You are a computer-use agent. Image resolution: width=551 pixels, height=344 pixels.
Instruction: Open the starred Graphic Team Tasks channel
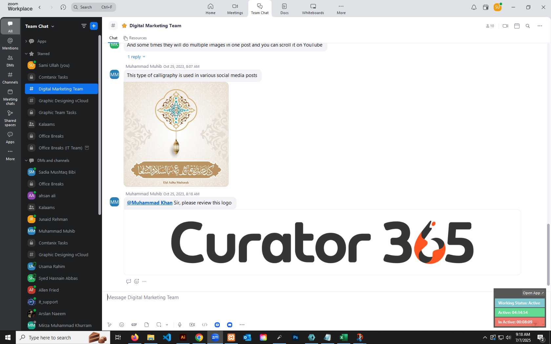point(61,112)
